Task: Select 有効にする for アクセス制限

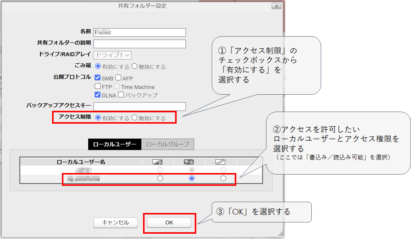Action: point(98,118)
